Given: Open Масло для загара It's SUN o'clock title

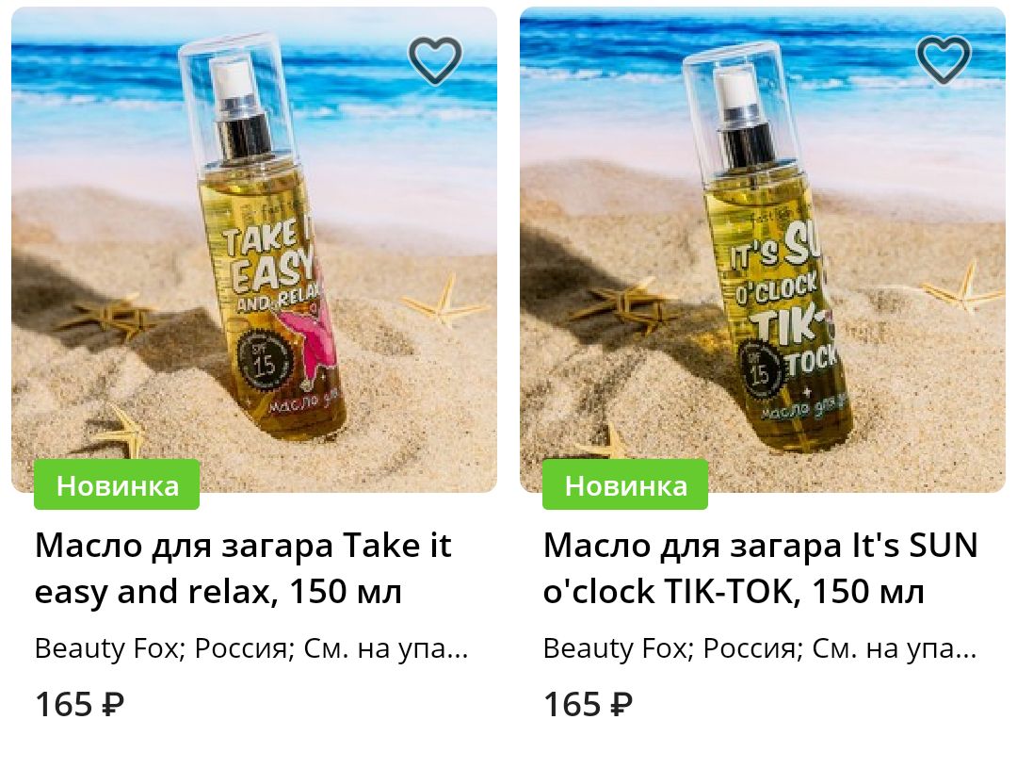Looking at the screenshot, I should pyautogui.click(x=760, y=568).
